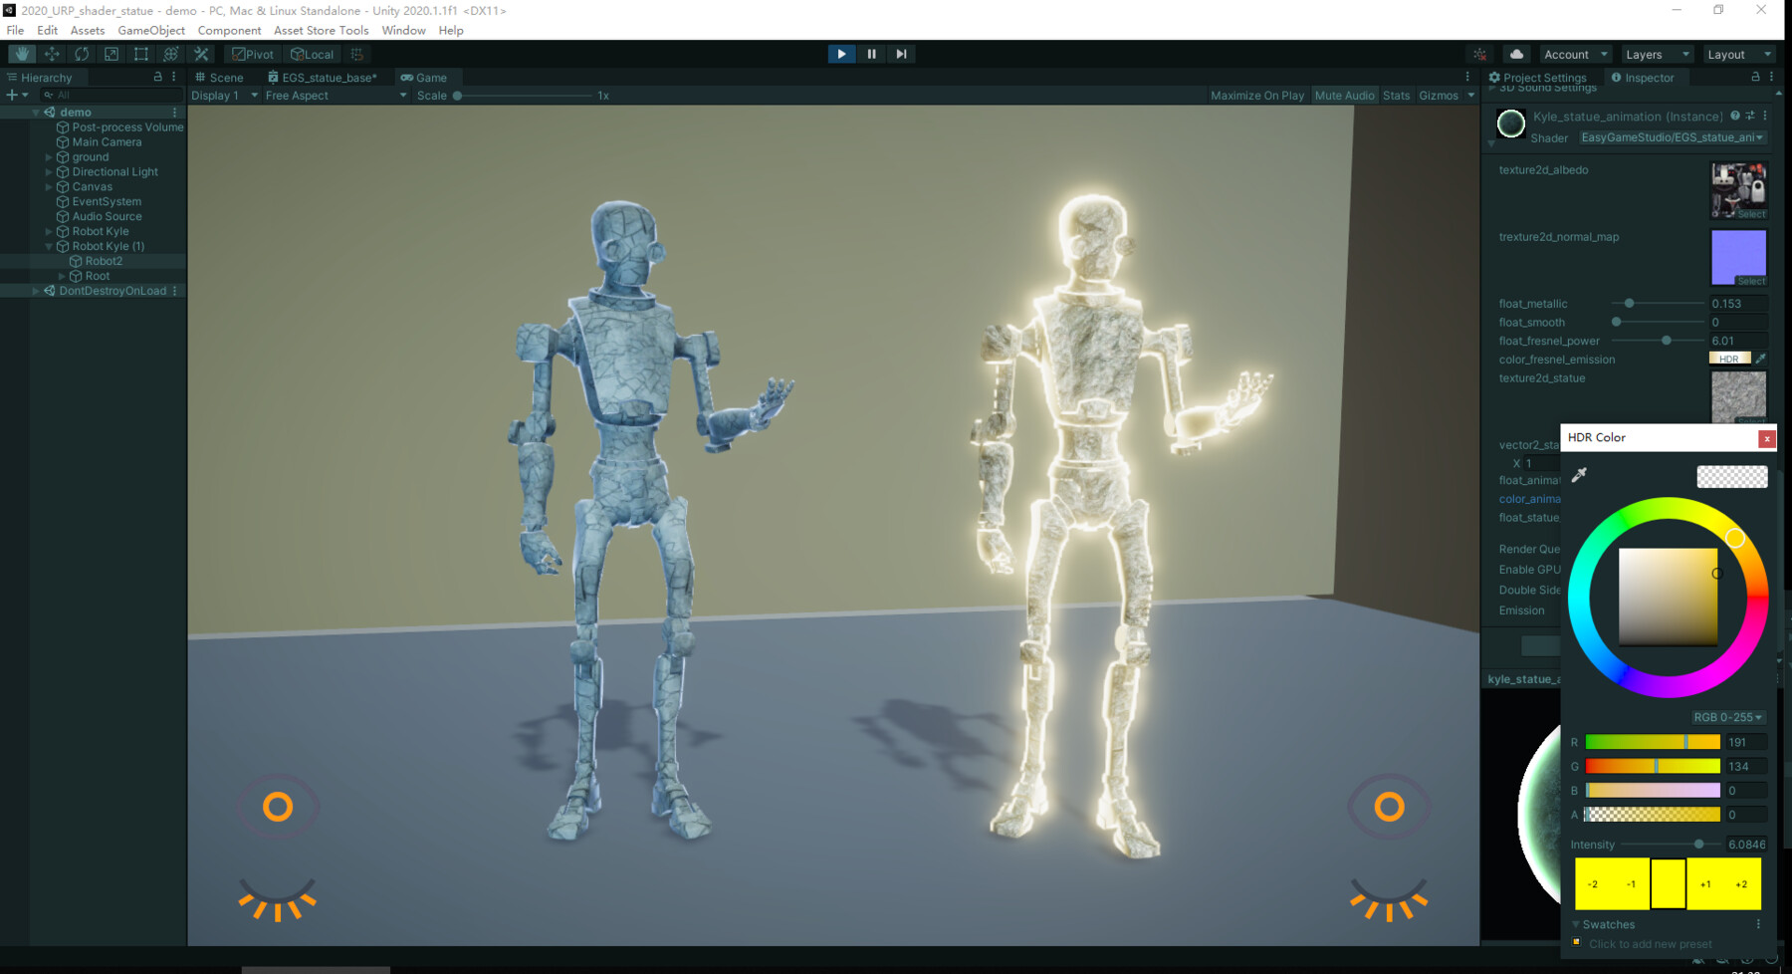Select the Move tool
The width and height of the screenshot is (1792, 974).
click(51, 53)
